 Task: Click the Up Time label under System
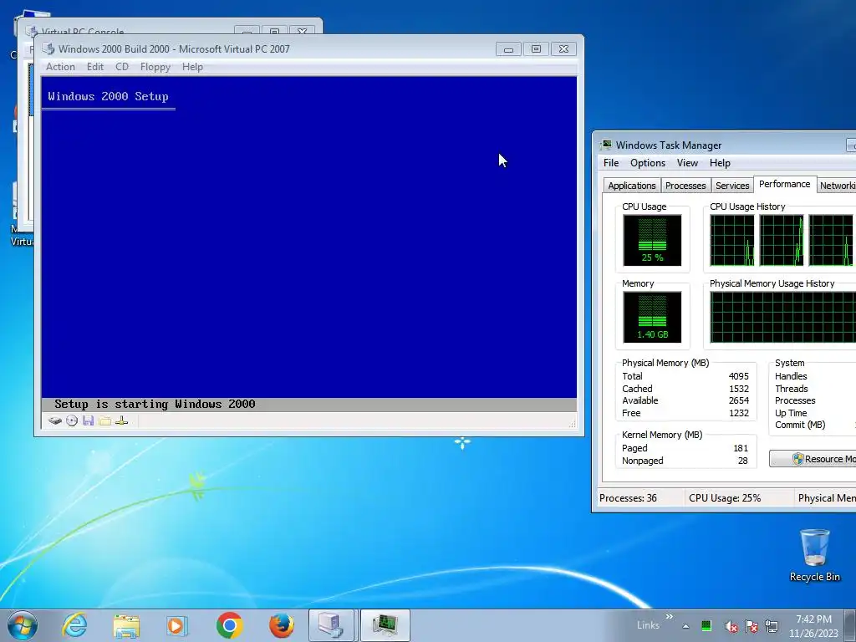[791, 413]
